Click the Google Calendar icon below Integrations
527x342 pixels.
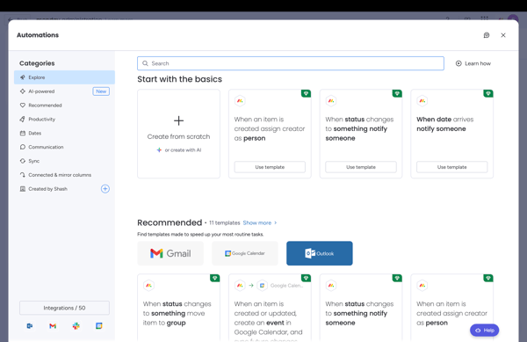(98, 326)
